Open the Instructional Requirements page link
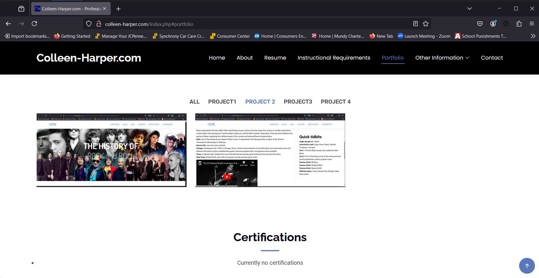 click(334, 58)
